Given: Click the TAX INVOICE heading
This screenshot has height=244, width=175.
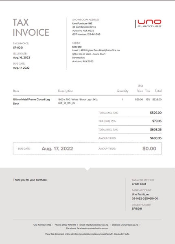Looking at the screenshot, I should pyautogui.click(x=31, y=27).
